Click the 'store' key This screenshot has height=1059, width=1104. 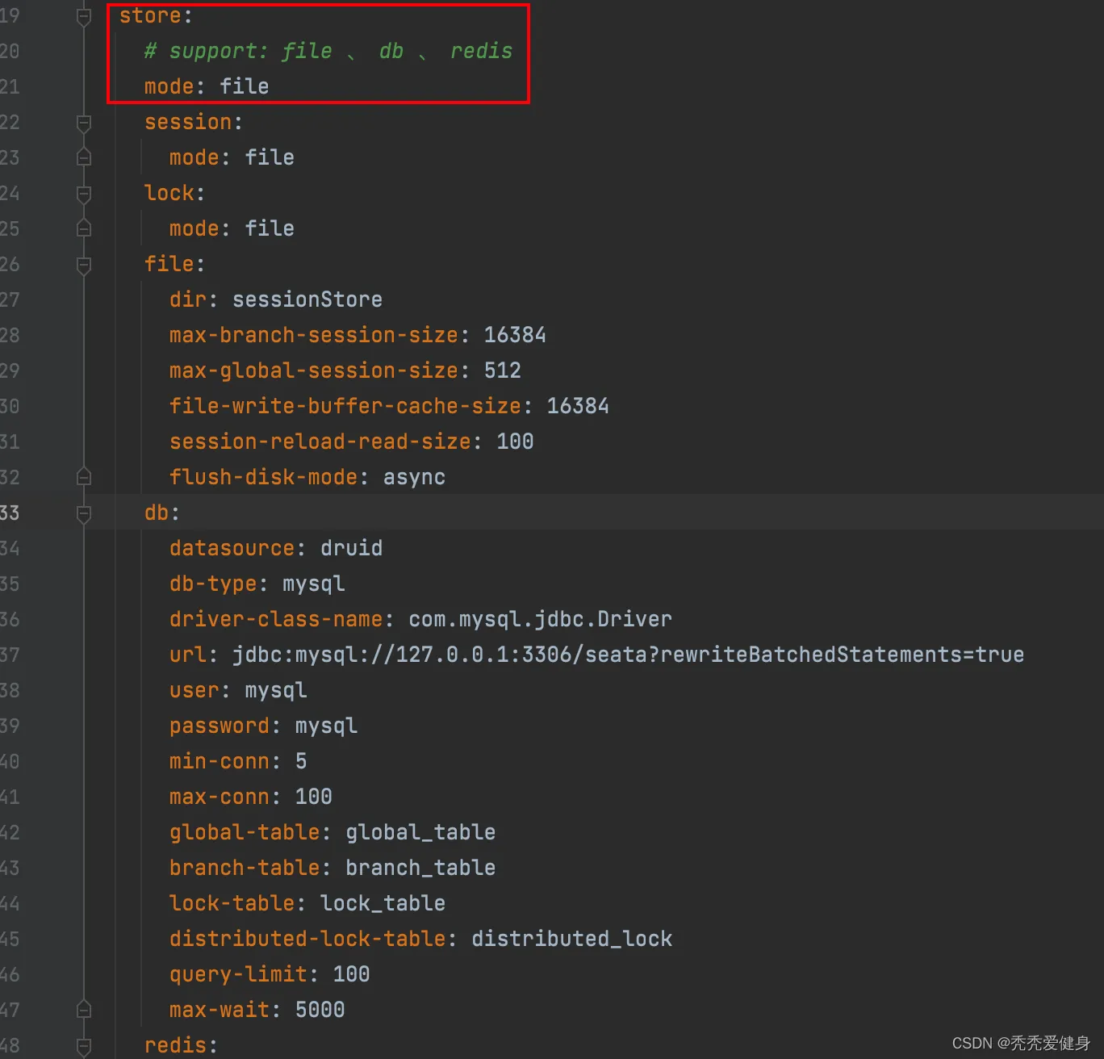point(150,15)
